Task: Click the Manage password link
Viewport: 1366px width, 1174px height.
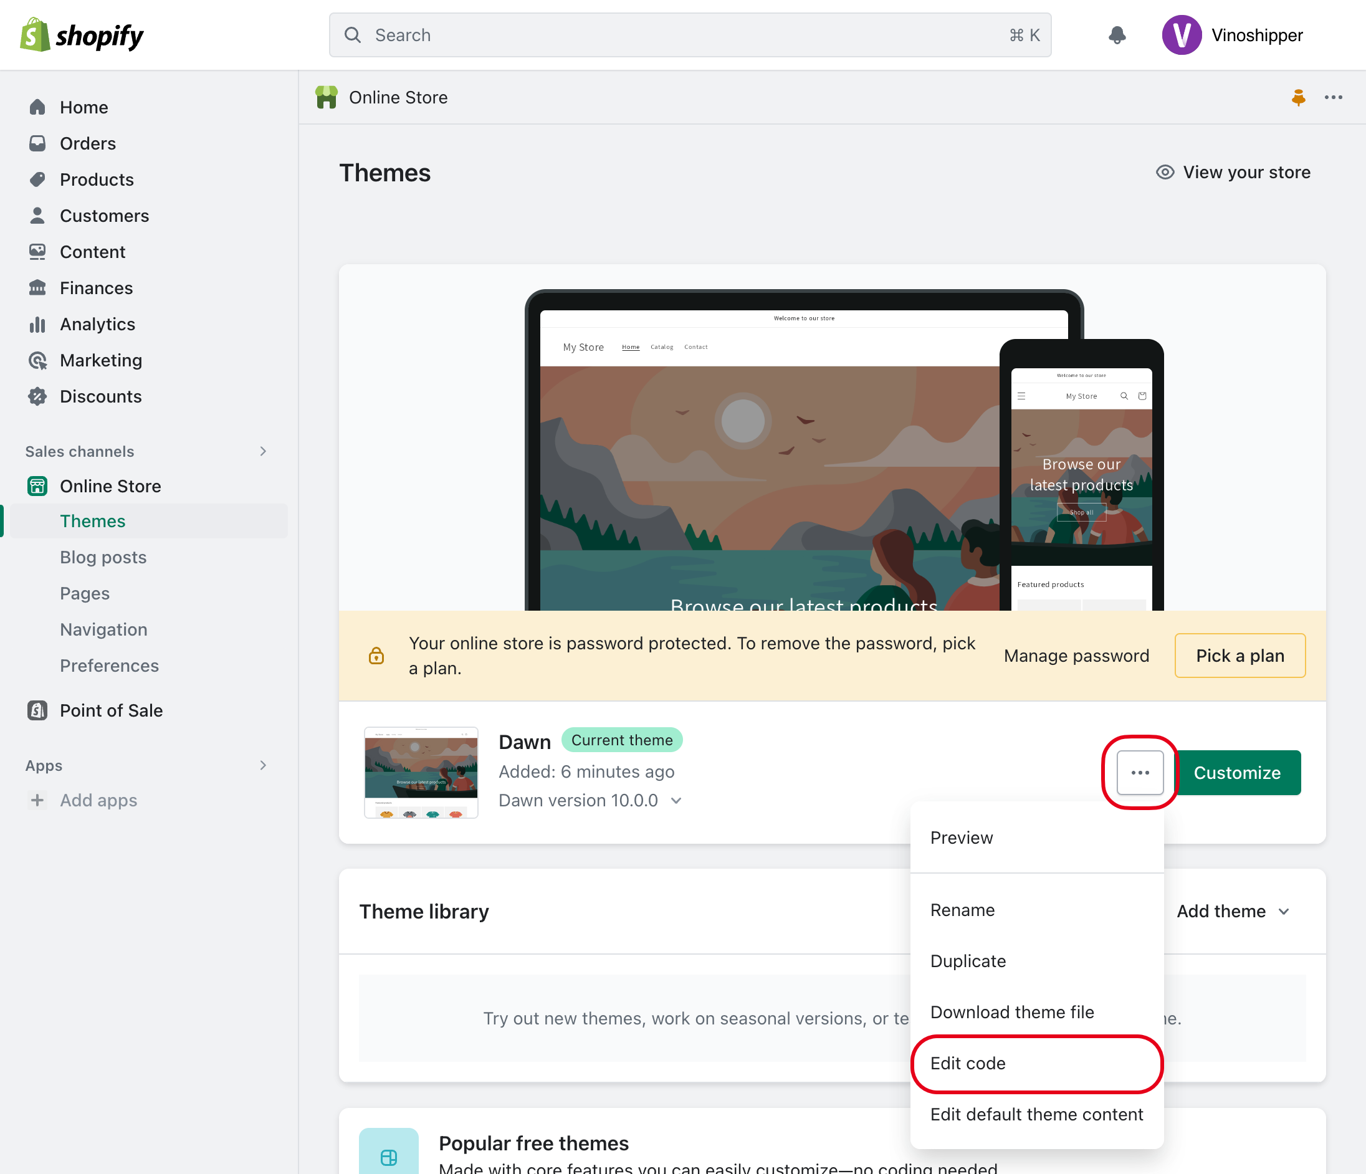Action: point(1076,655)
